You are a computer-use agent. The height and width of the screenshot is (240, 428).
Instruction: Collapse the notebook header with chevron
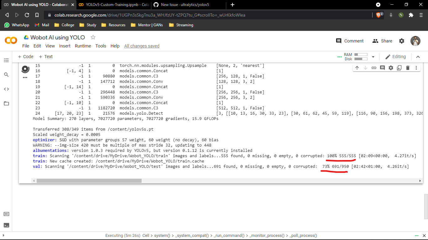(x=418, y=57)
